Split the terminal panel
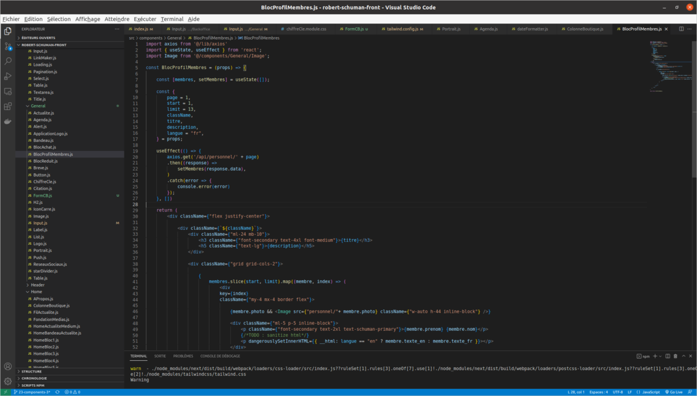Image resolution: width=697 pixels, height=396 pixels. pos(668,356)
